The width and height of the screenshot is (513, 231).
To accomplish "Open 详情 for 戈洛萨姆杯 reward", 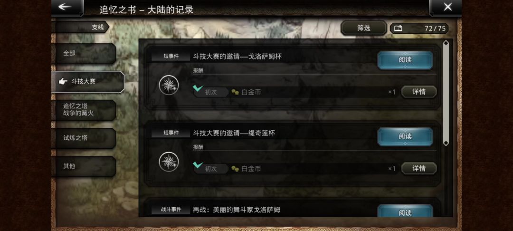I will [x=419, y=92].
